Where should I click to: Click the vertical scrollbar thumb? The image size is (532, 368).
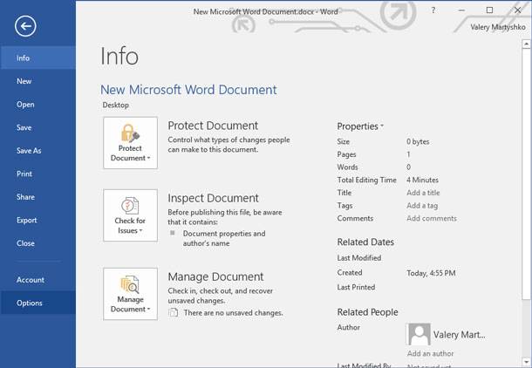point(526,174)
